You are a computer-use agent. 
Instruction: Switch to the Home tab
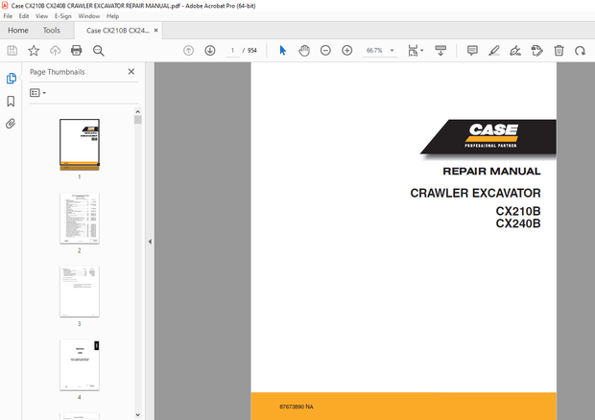(x=18, y=31)
